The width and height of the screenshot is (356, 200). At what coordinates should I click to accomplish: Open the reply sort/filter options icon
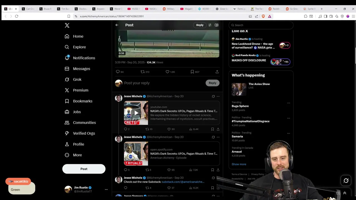click(x=210, y=25)
